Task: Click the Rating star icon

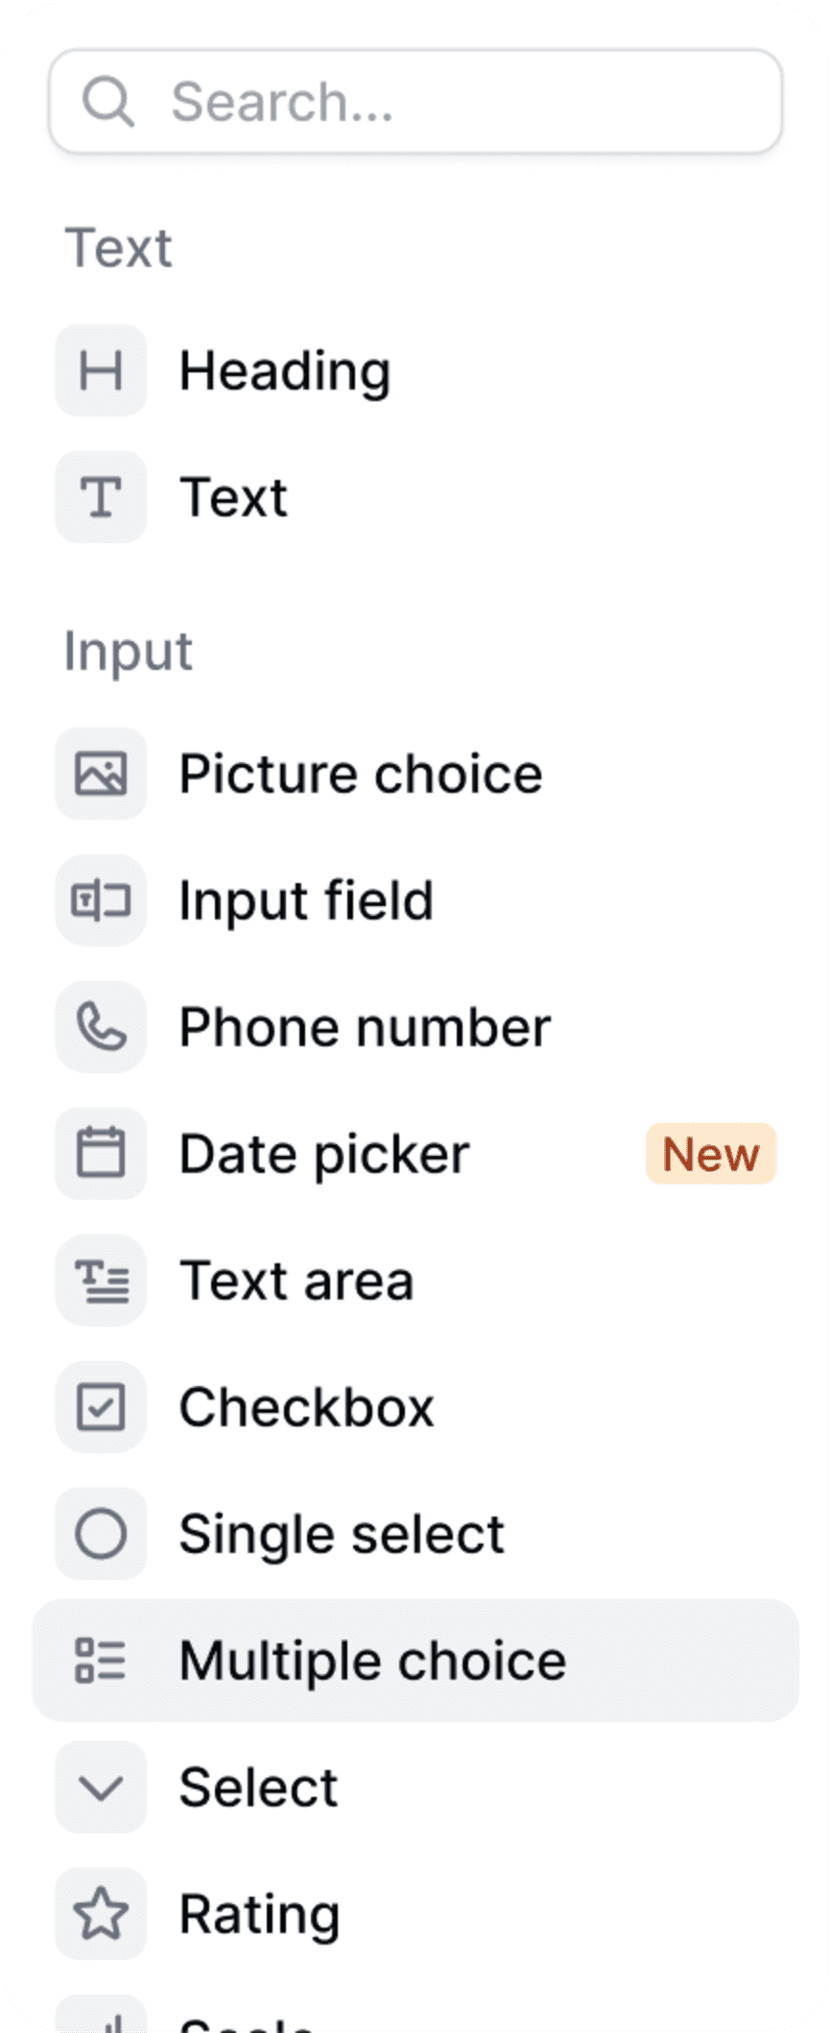Action: 101,1914
